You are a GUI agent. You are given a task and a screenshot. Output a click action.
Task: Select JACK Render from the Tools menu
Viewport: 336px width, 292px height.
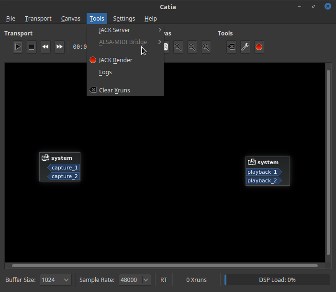tap(115, 60)
